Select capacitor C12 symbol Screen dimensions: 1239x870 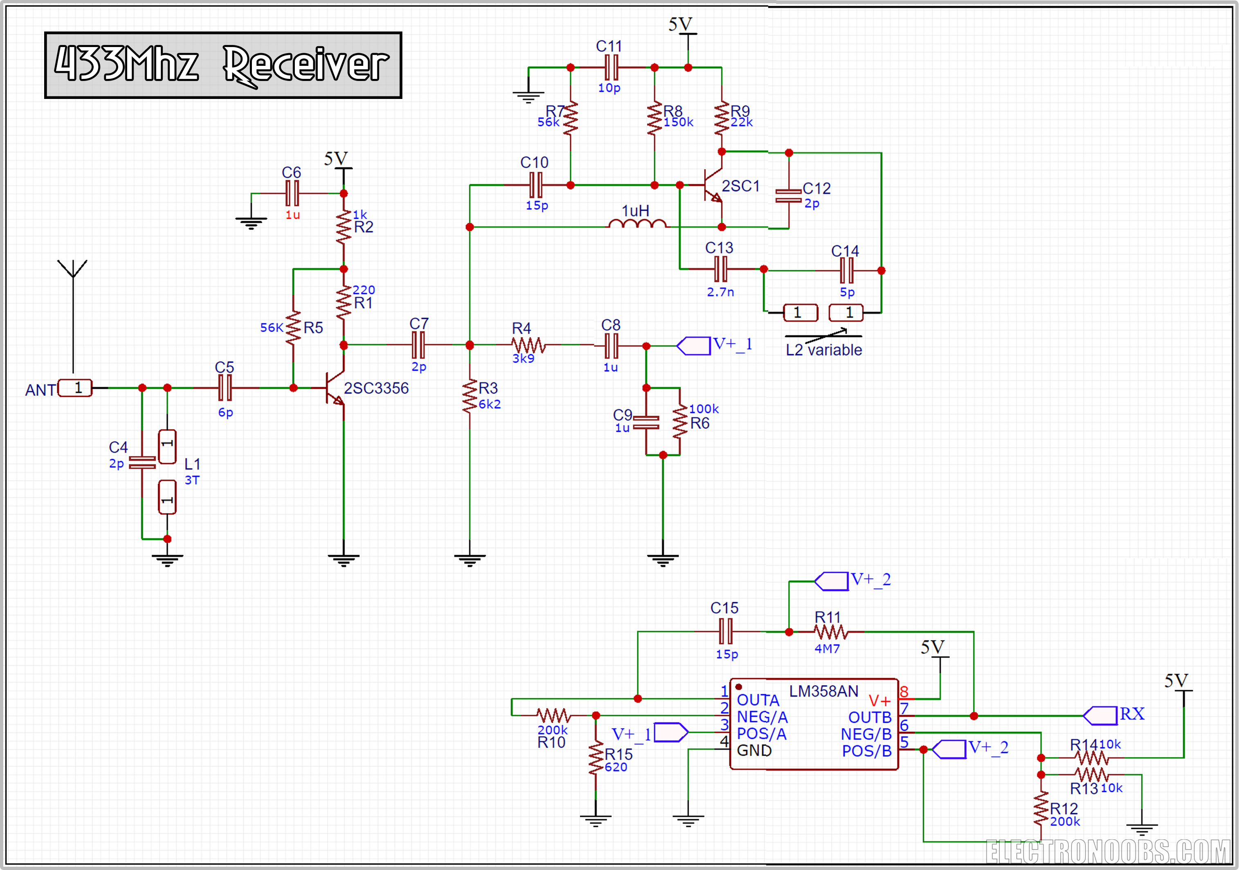pyautogui.click(x=788, y=196)
